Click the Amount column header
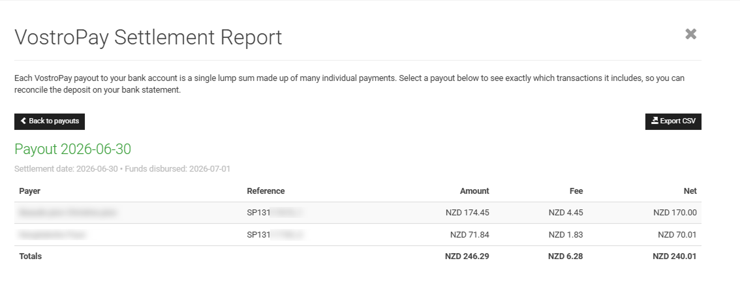 [474, 191]
